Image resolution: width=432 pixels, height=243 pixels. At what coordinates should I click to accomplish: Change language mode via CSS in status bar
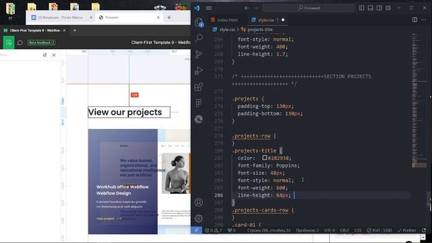pos(358,230)
